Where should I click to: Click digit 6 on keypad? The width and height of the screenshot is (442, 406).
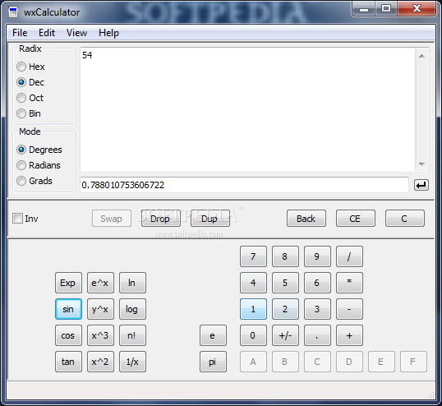(x=317, y=283)
